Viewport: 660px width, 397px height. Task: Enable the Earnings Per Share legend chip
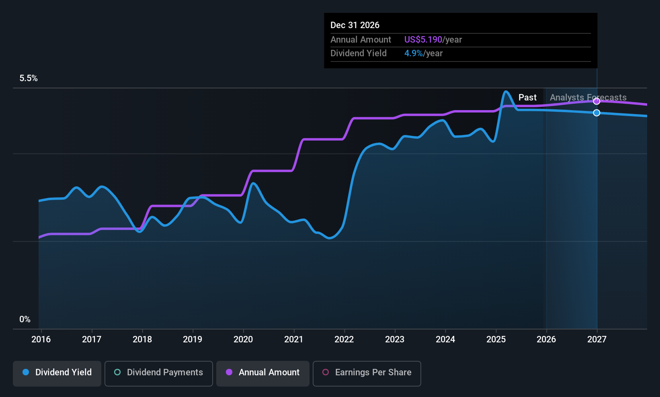coord(367,373)
